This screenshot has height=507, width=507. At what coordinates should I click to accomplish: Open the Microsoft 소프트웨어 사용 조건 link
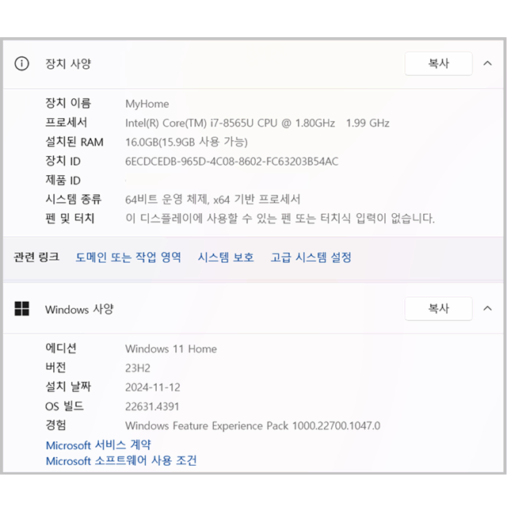click(x=121, y=460)
